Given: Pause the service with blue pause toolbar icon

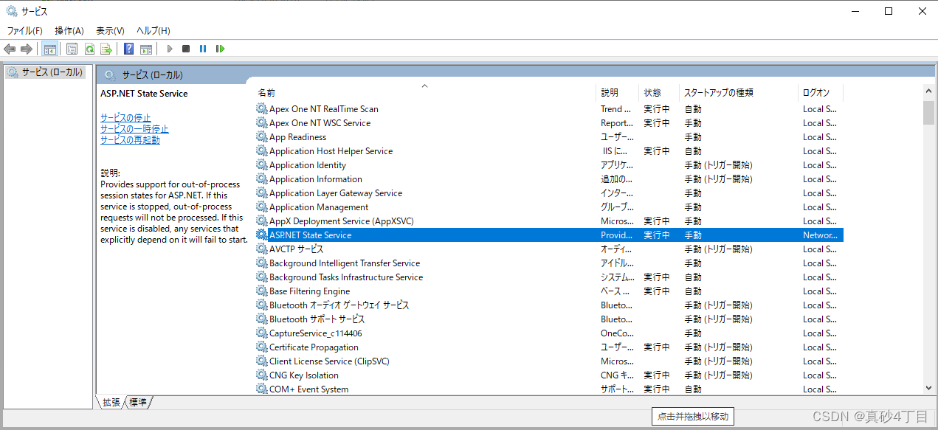Looking at the screenshot, I should click(x=202, y=49).
